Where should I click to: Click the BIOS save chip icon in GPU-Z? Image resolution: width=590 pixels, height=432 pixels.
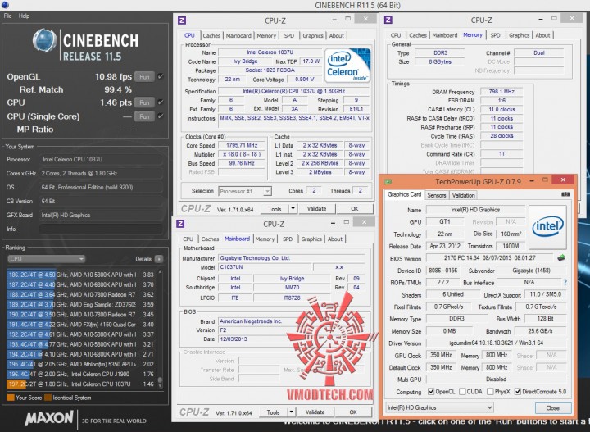[561, 257]
